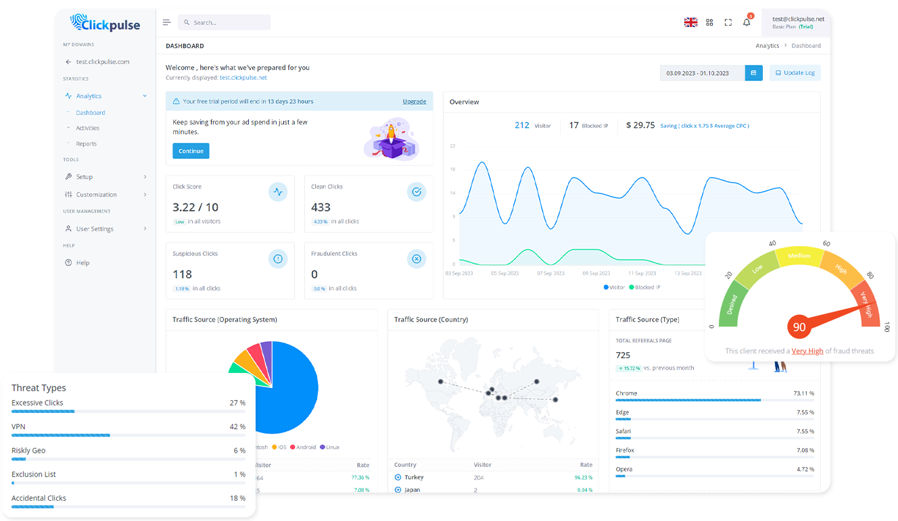The image size is (898, 521).
Task: Toggle the Visitor legend series
Action: 614,287
